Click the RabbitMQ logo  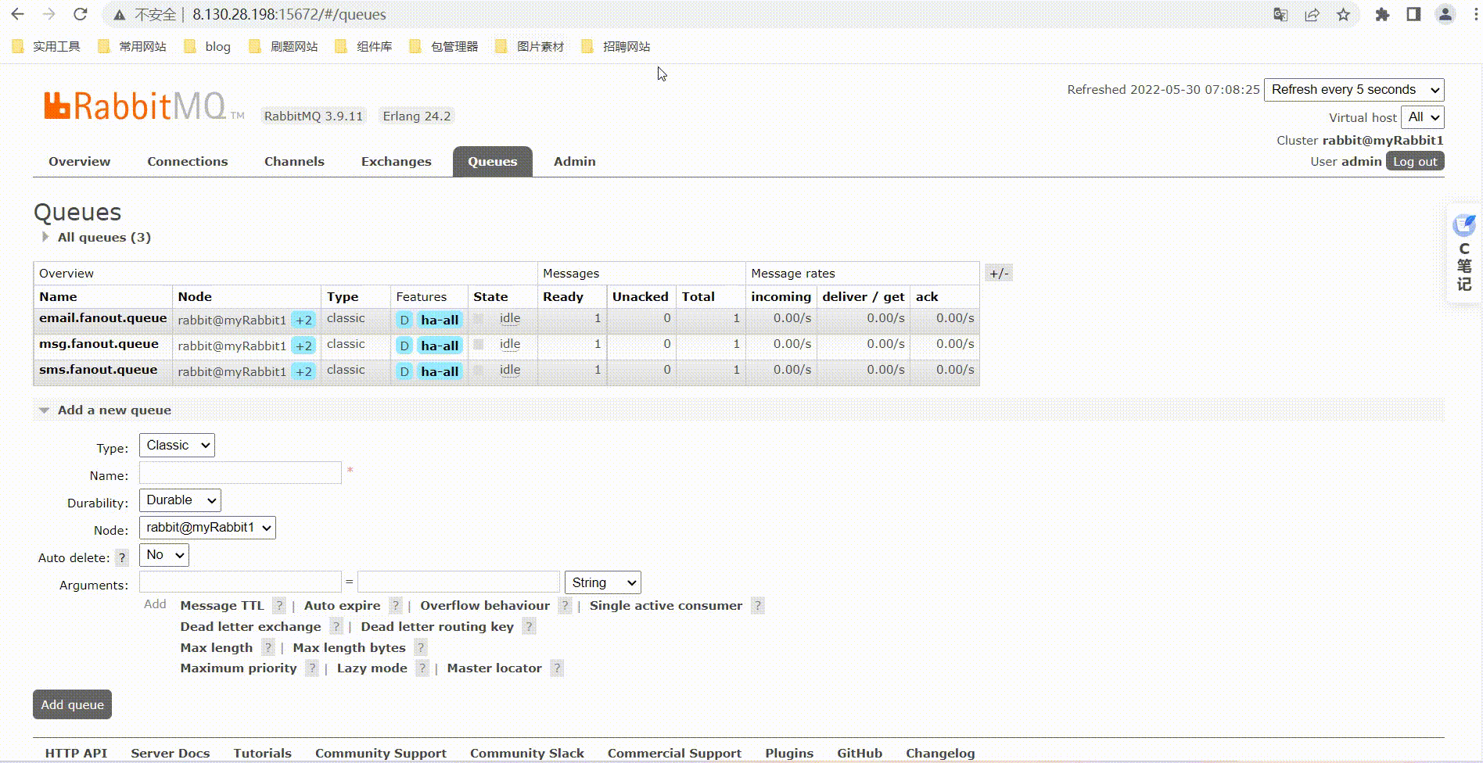coord(144,106)
